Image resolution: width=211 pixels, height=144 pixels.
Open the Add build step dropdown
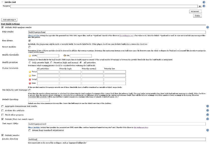[9, 20]
